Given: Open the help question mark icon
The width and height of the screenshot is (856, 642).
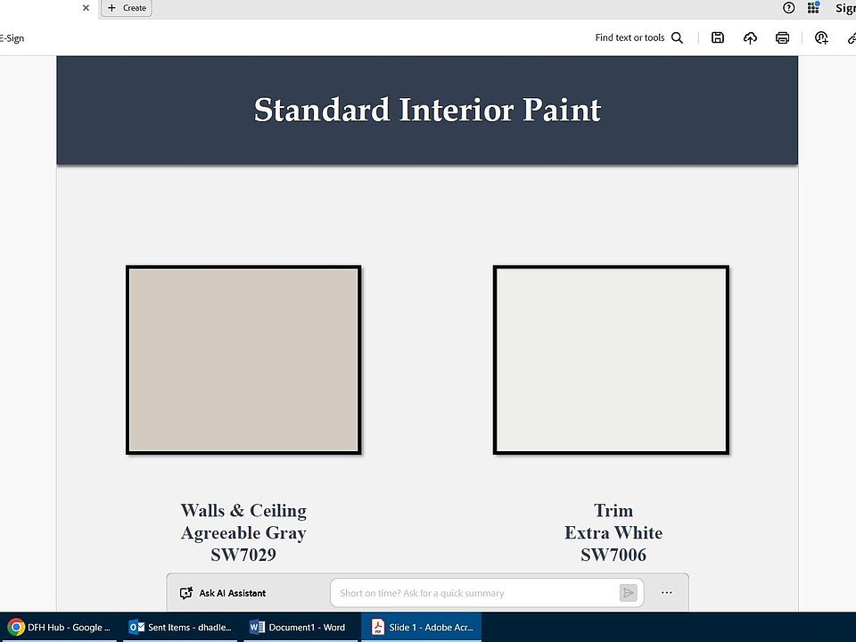Looking at the screenshot, I should 788,8.
